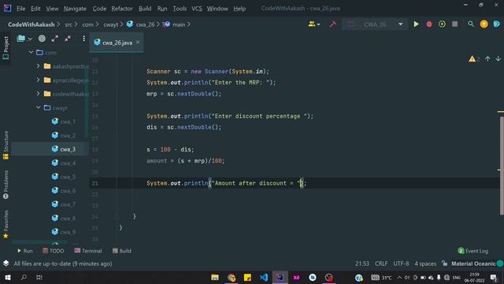
Task: Click 4 spaces indent setting
Action: (x=425, y=263)
